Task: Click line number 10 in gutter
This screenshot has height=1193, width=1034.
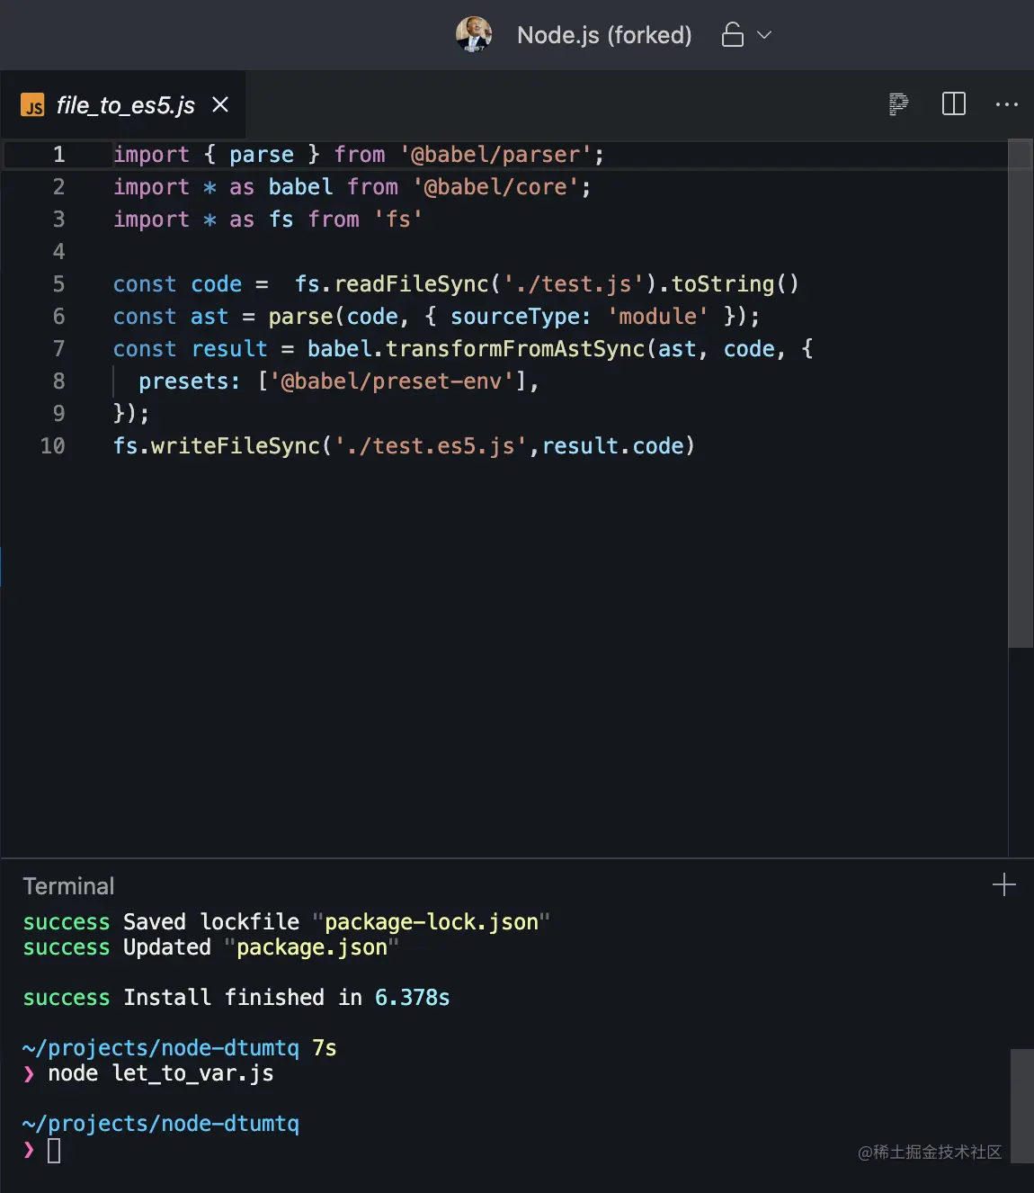Action: coord(52,446)
